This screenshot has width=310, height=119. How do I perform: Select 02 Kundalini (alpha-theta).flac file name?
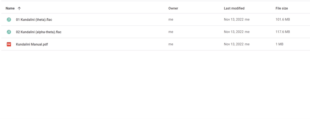pyautogui.click(x=39, y=32)
